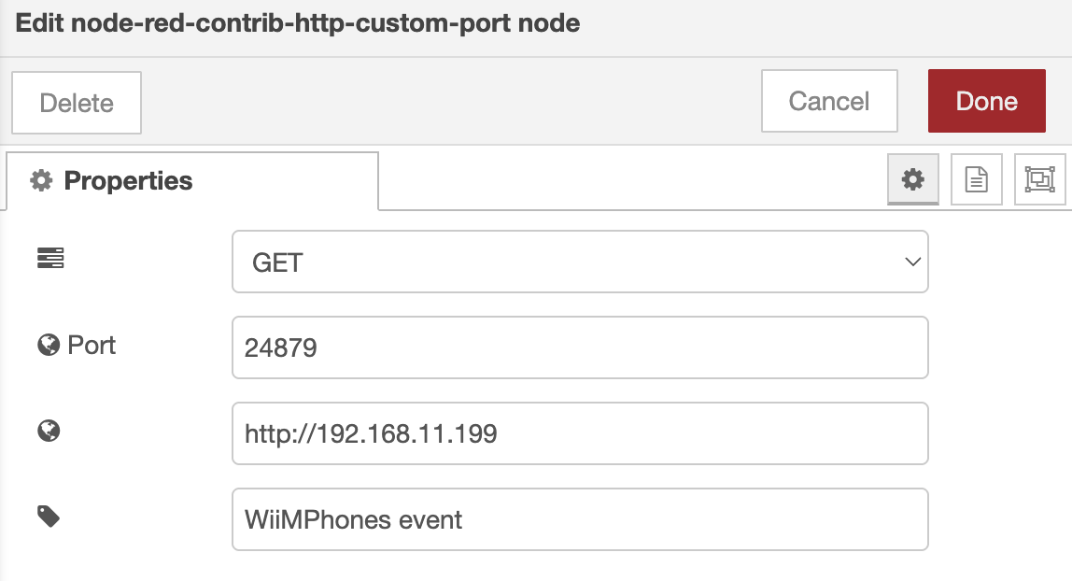Screen dimensions: 1072x581
Task: Click the globe icon next to Port
Action: point(49,346)
